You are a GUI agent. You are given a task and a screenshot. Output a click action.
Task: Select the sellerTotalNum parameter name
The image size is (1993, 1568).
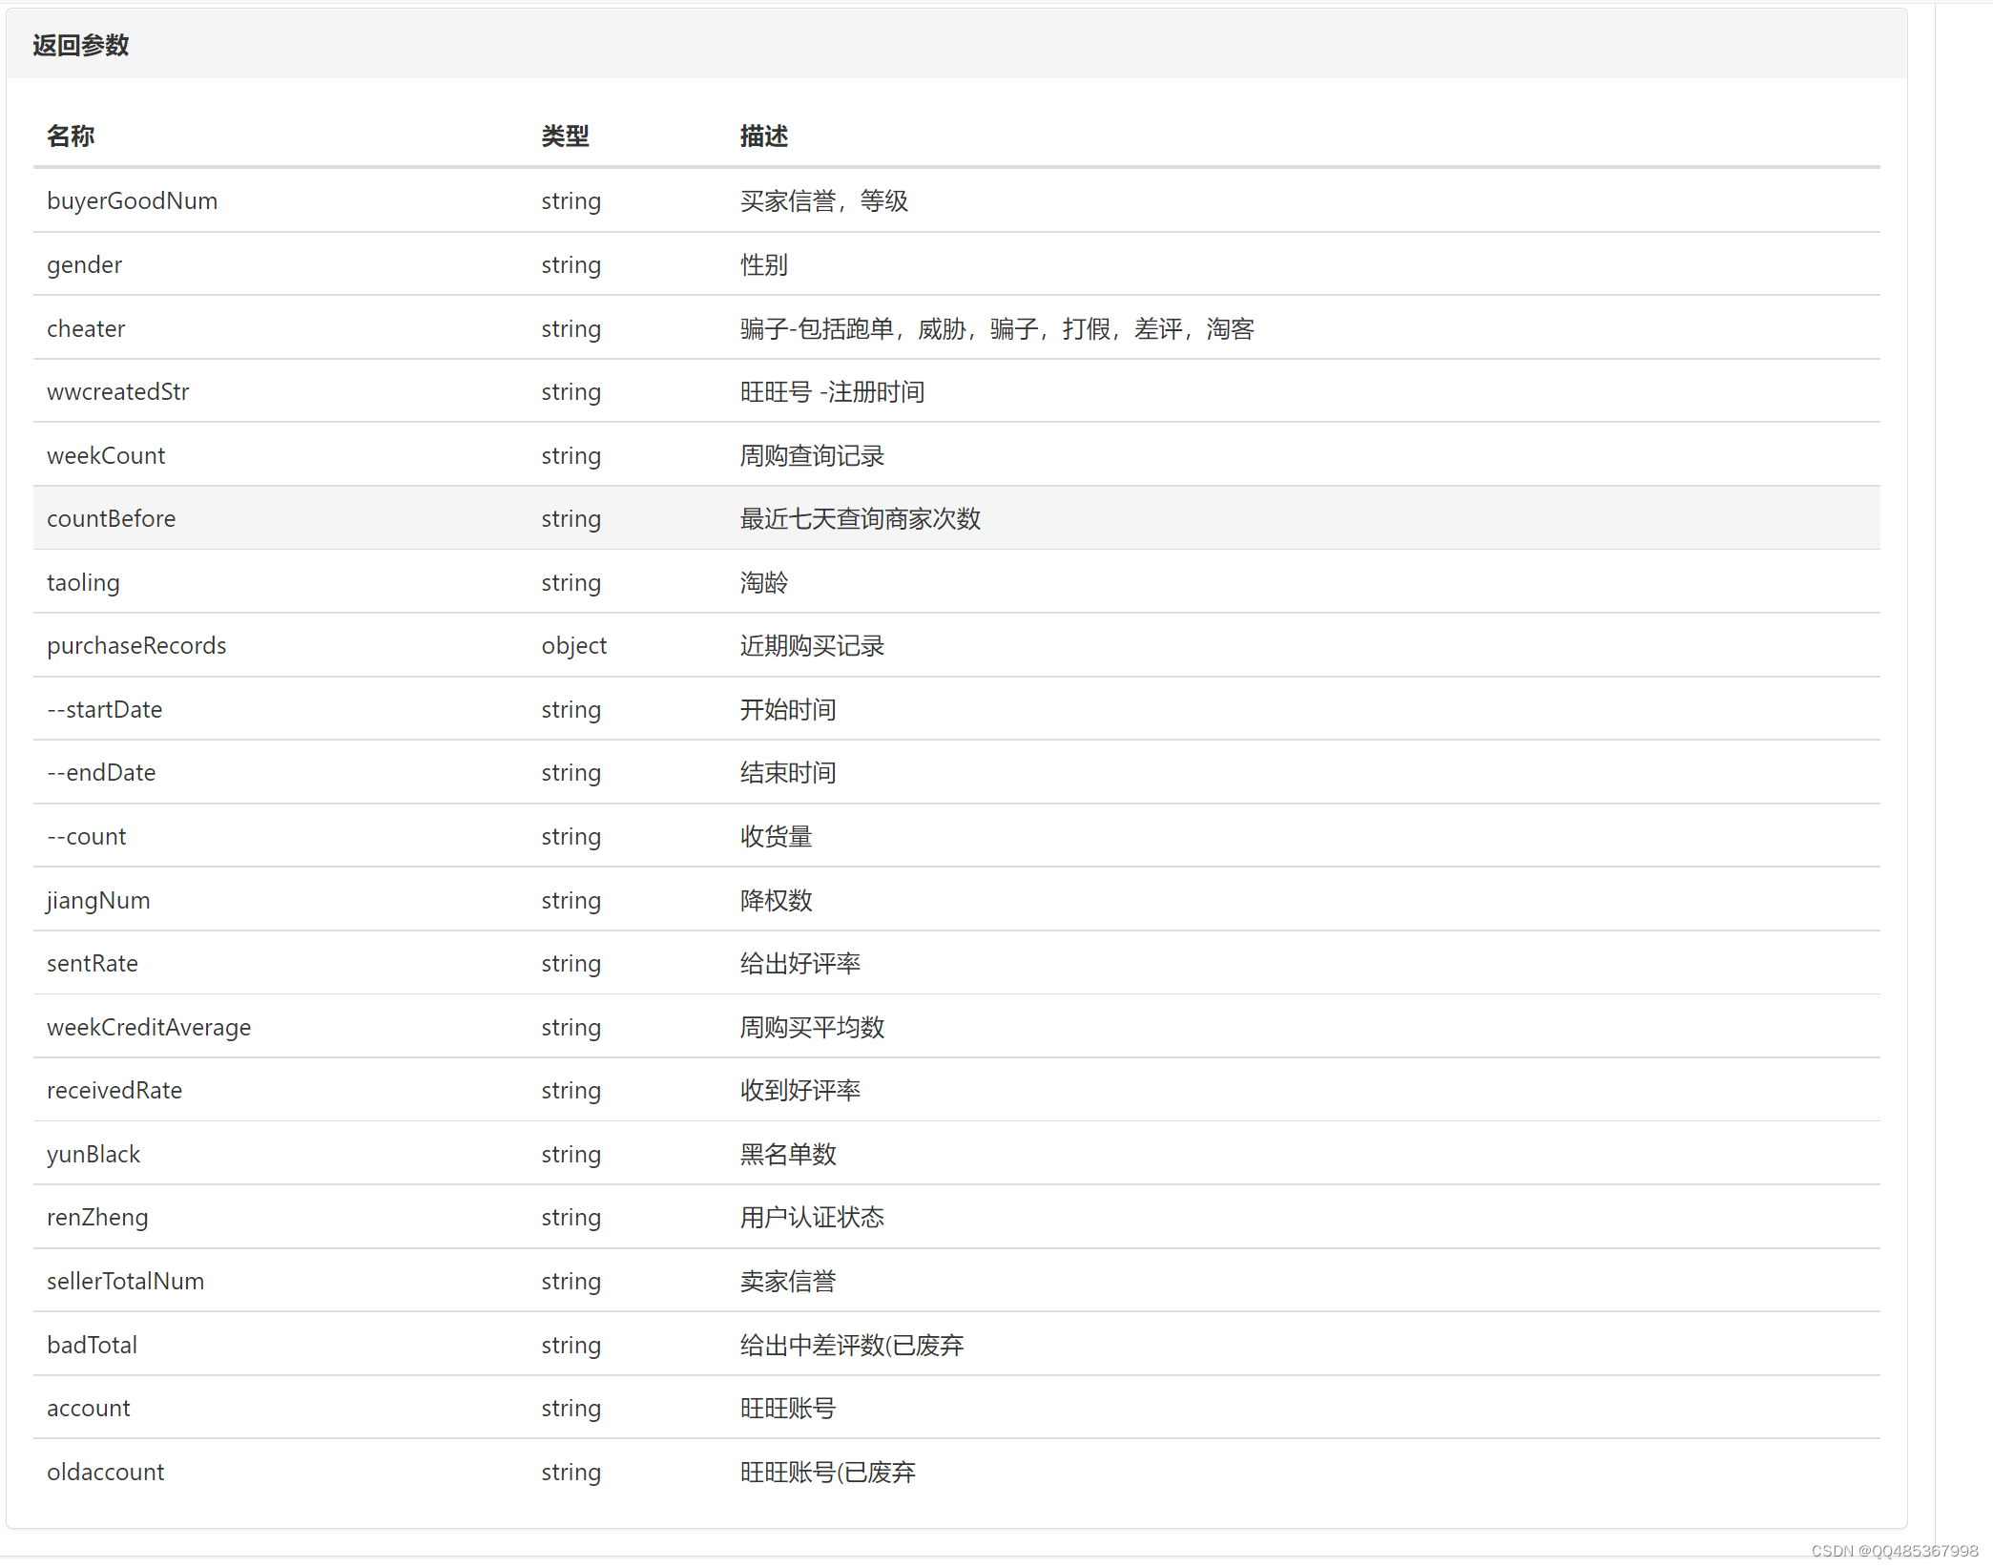click(x=126, y=1281)
